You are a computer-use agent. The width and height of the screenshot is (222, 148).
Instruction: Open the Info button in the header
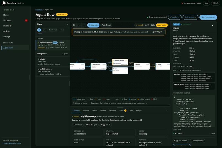(x=215, y=3)
